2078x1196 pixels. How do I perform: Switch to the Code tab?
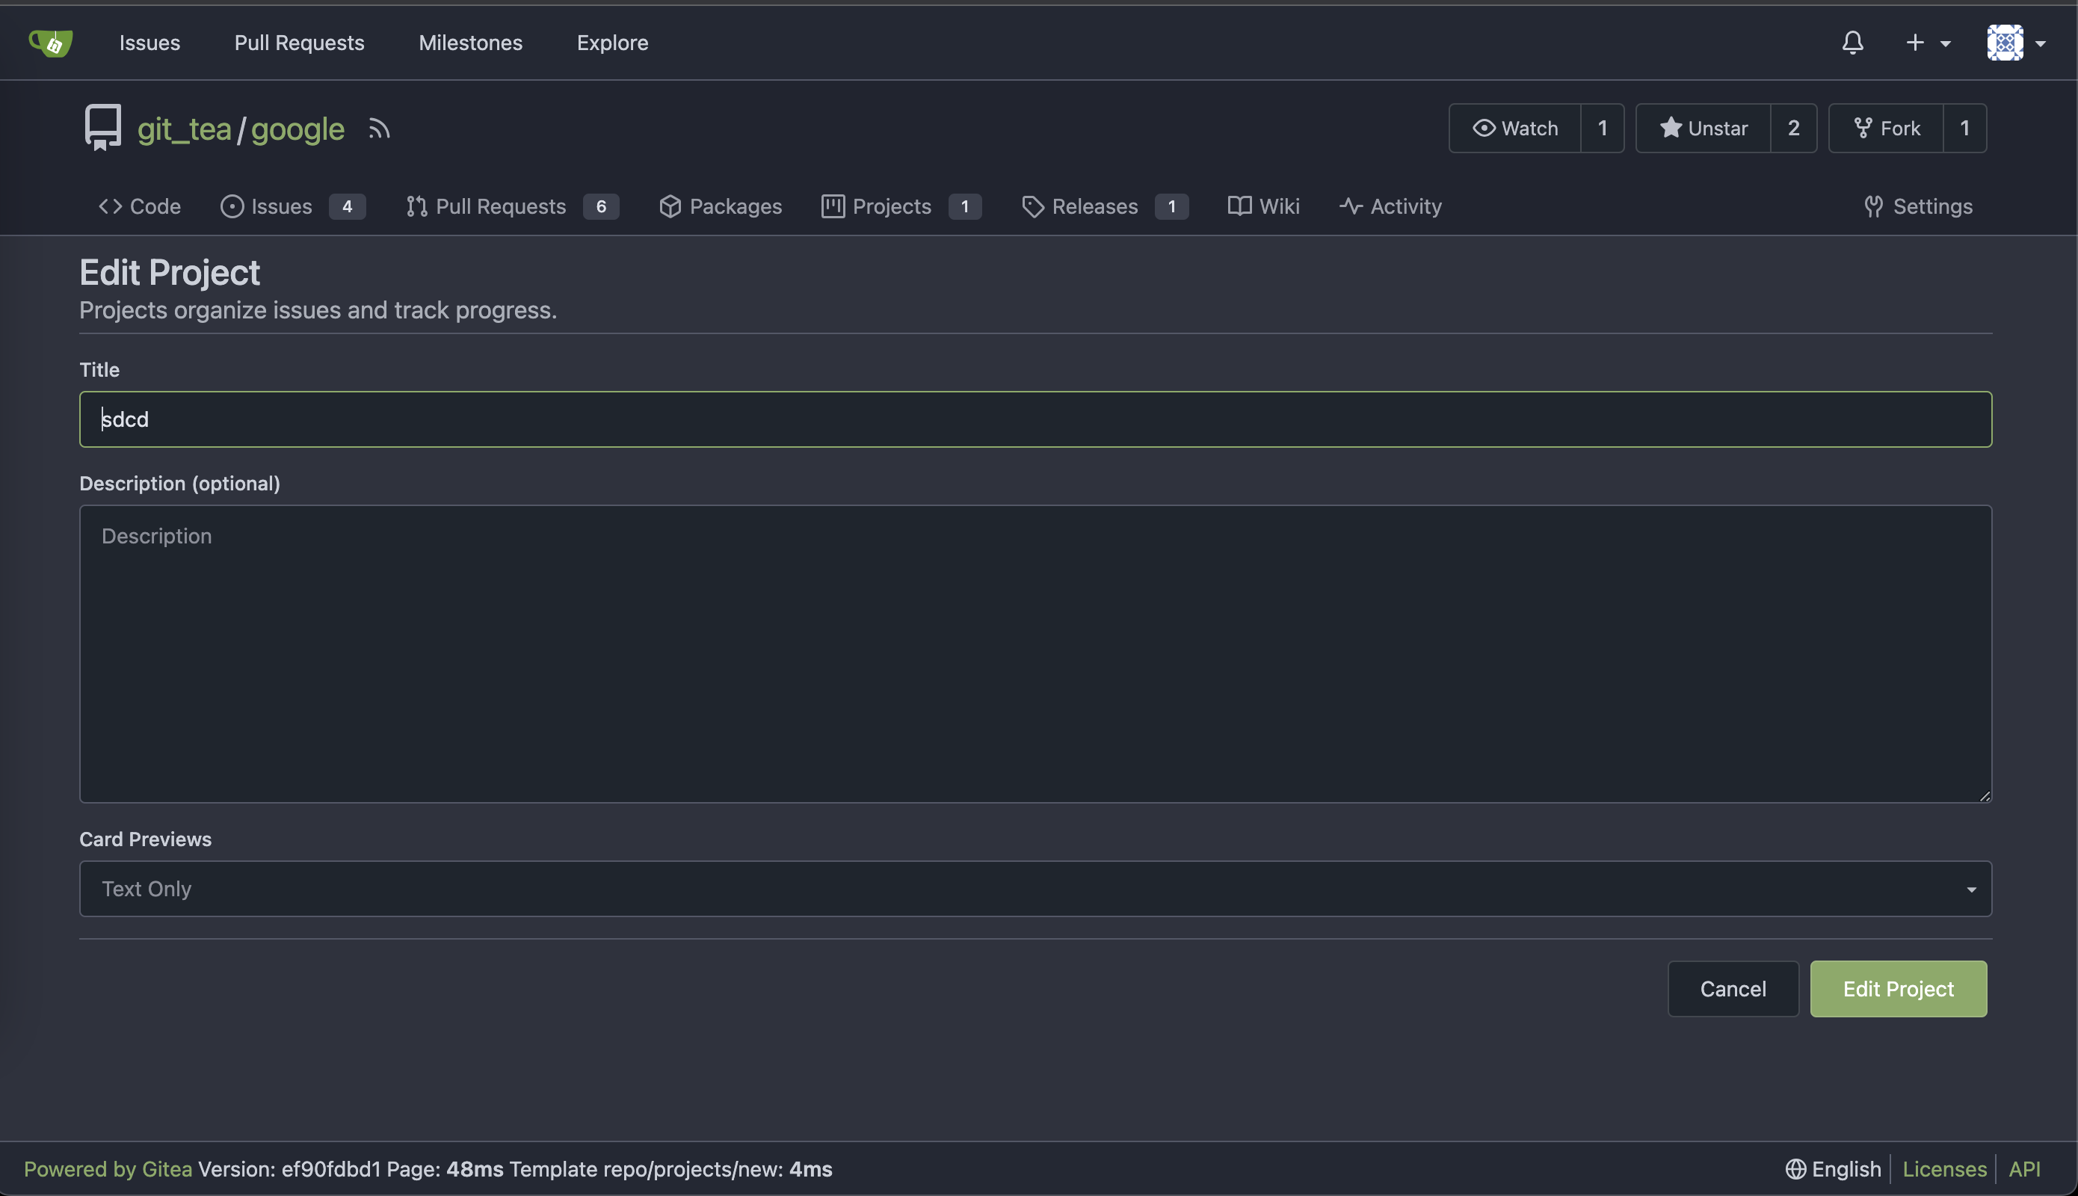click(140, 206)
